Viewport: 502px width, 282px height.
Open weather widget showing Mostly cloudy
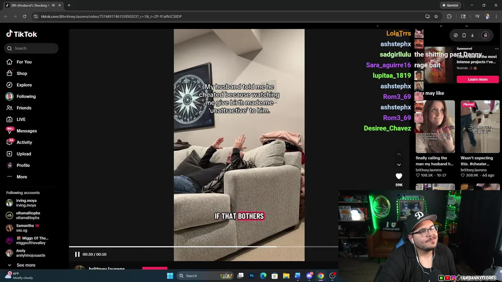click(x=19, y=276)
